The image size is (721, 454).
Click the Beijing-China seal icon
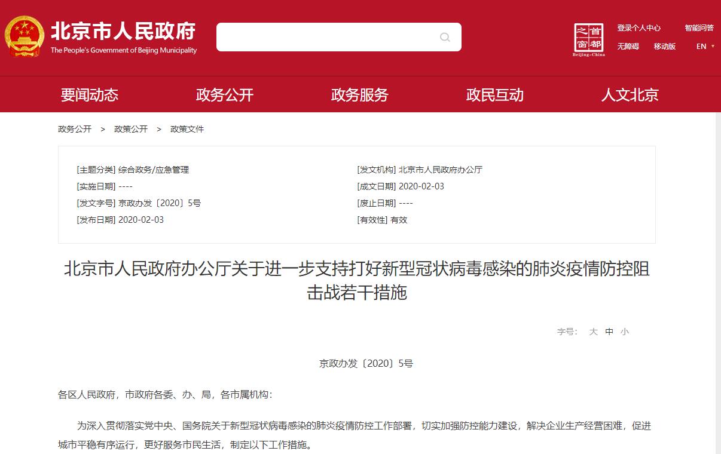click(589, 39)
